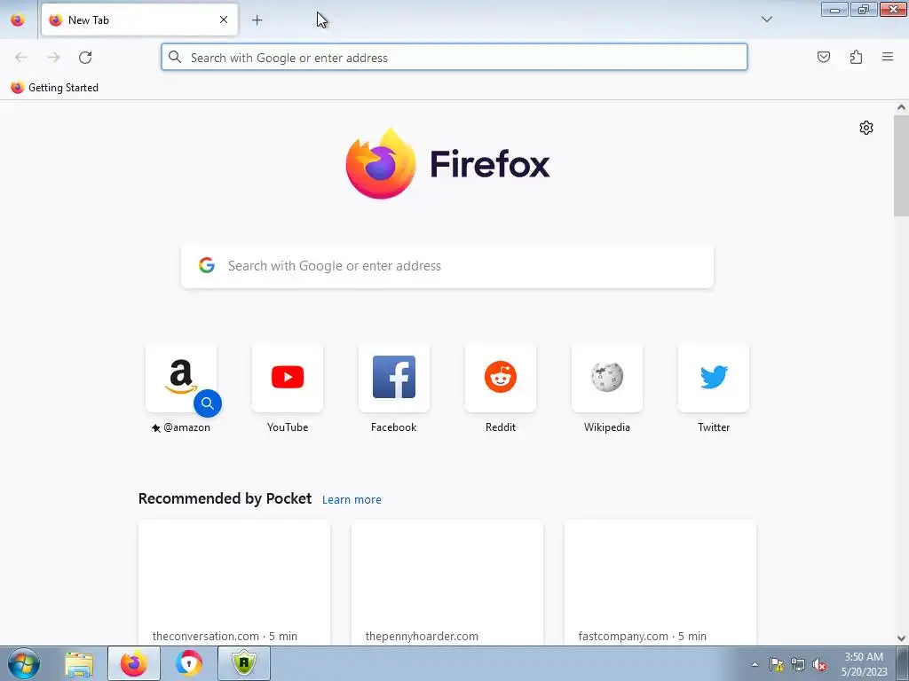Open the Reddit shortcut tile
909x681 pixels.
pos(501,378)
